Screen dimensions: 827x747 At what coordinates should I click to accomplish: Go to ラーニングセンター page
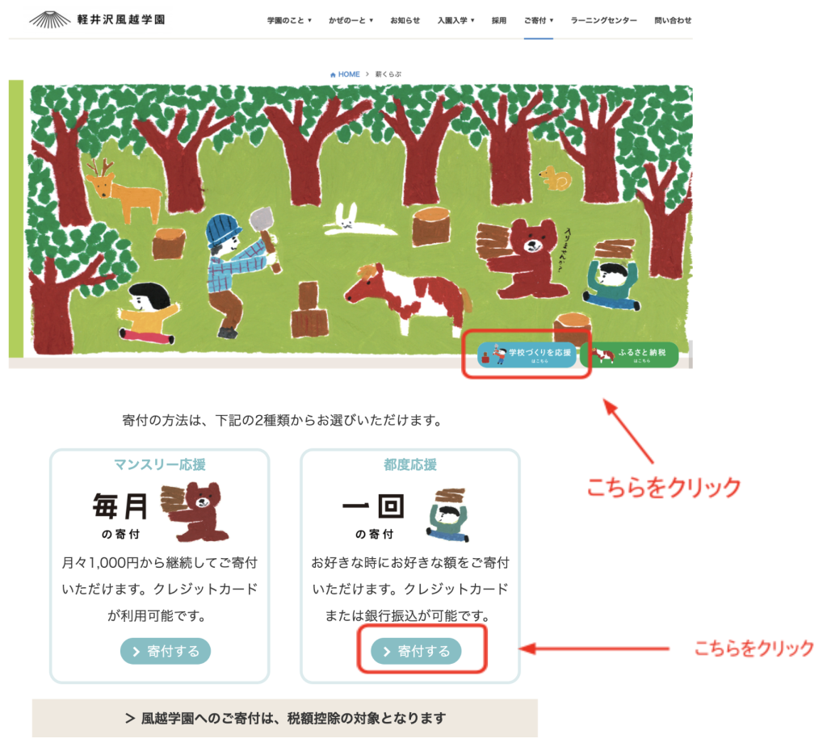coord(603,20)
